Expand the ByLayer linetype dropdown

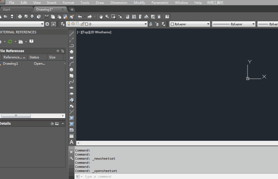pos(233,24)
